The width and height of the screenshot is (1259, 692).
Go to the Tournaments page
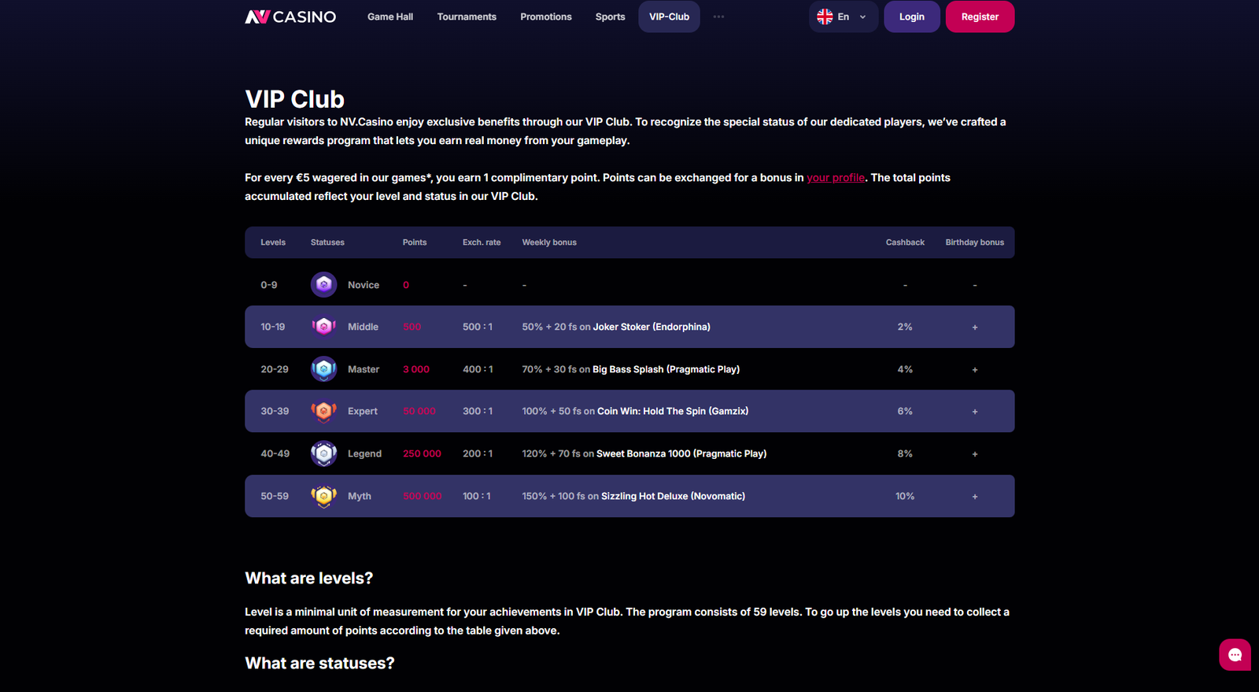[x=467, y=17]
